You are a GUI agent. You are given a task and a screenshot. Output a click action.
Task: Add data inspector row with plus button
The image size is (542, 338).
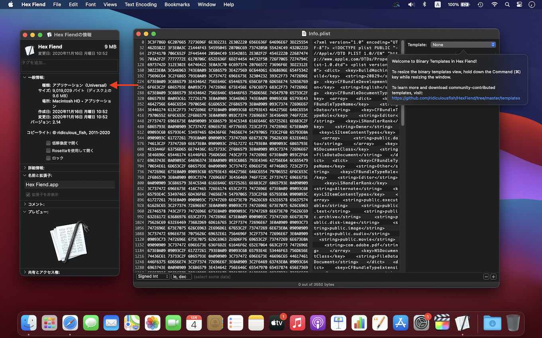click(x=493, y=277)
